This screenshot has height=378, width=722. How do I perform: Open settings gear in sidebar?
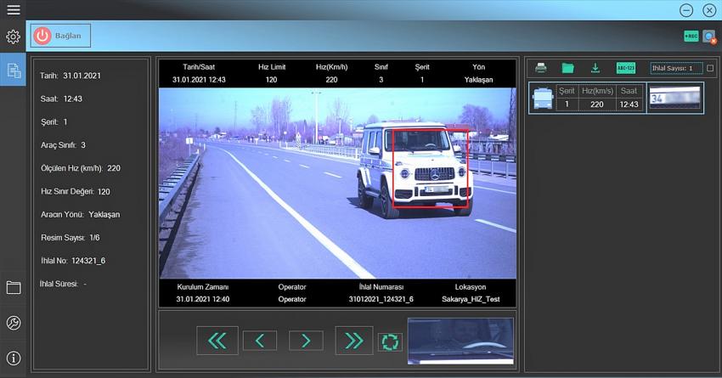13,37
